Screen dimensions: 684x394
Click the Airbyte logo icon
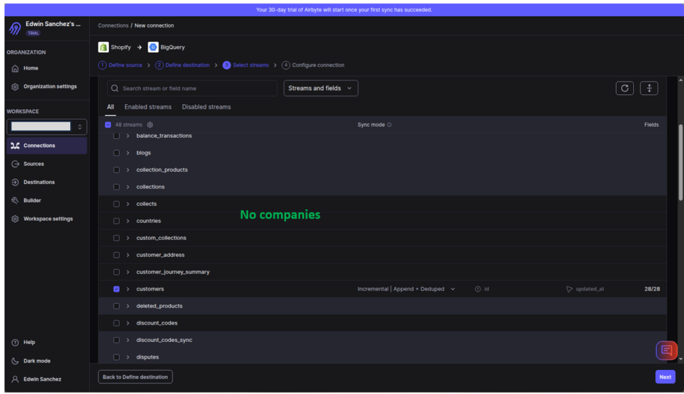[x=15, y=28]
